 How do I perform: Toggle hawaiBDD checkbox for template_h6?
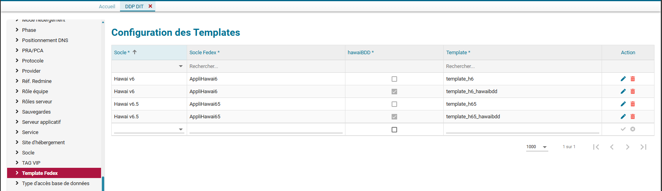[x=394, y=79]
